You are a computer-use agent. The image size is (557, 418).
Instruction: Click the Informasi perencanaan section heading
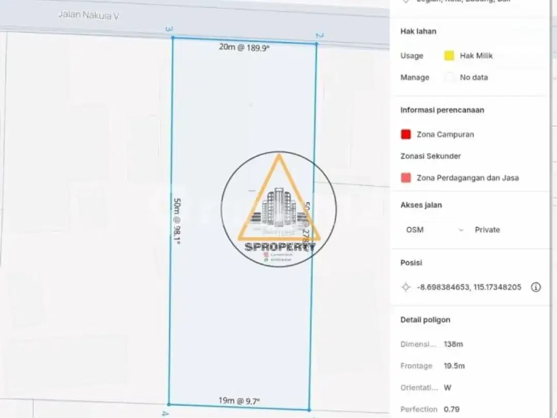click(x=443, y=110)
